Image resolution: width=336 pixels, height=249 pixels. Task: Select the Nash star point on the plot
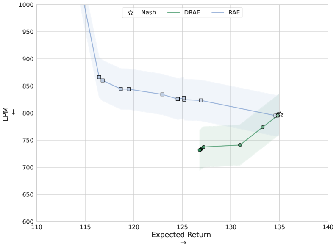click(x=280, y=115)
